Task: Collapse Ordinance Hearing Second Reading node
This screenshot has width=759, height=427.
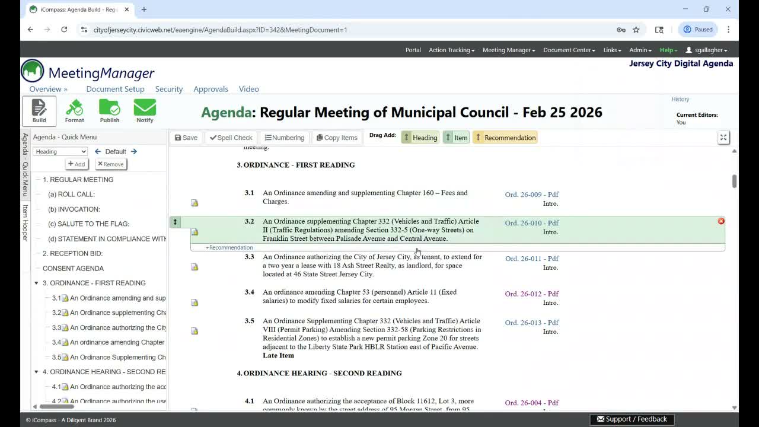Action: pyautogui.click(x=36, y=372)
